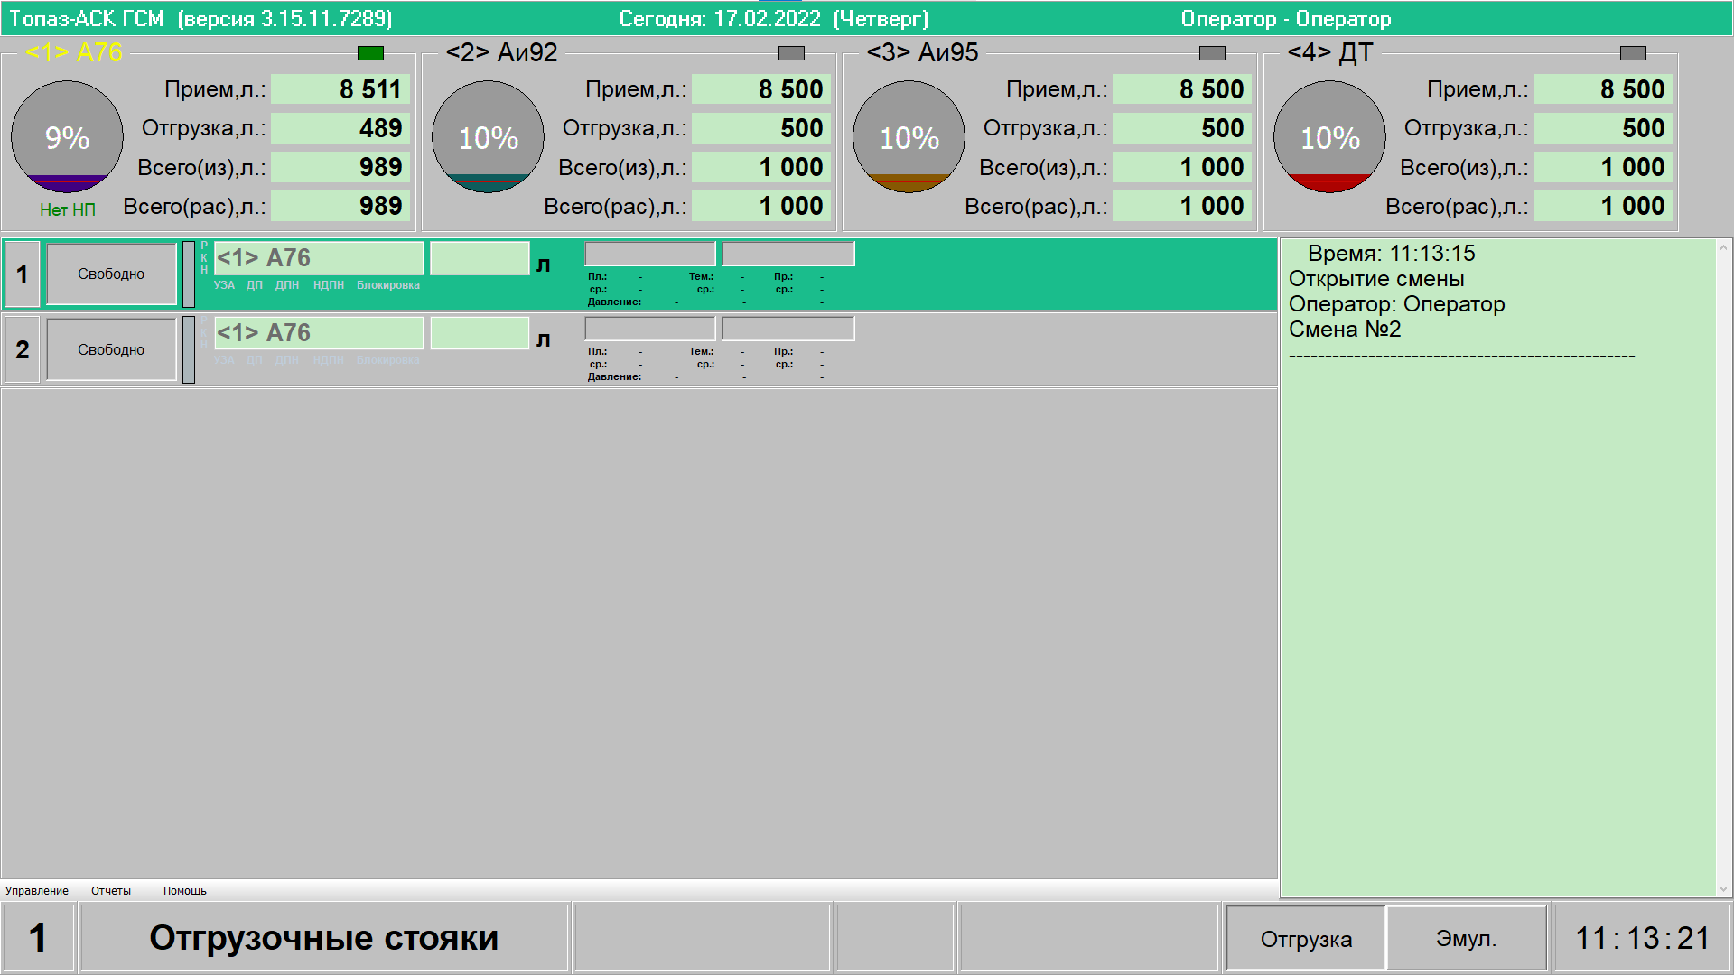Click the vertical state bar of rack 1
Viewport: 1734px width, 975px height.
[x=189, y=274]
